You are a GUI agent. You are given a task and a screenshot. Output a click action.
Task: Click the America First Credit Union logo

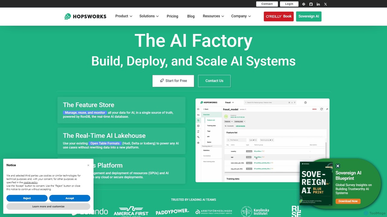coord(131,211)
